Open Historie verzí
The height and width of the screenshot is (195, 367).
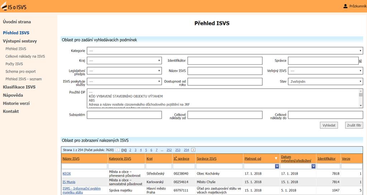16,103
